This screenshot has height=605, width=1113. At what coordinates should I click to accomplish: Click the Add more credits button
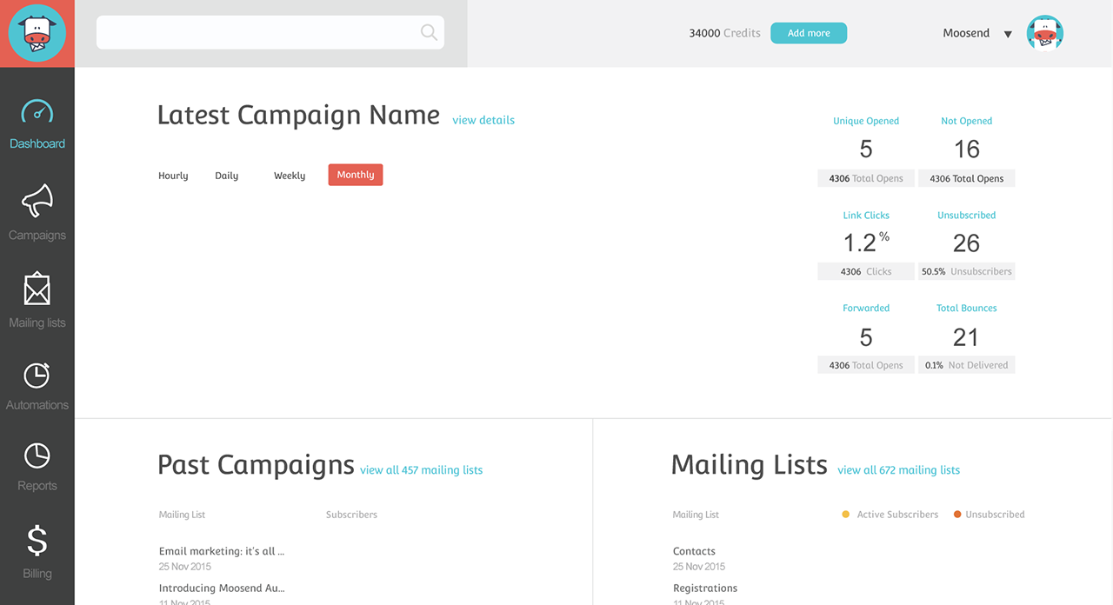tap(809, 33)
